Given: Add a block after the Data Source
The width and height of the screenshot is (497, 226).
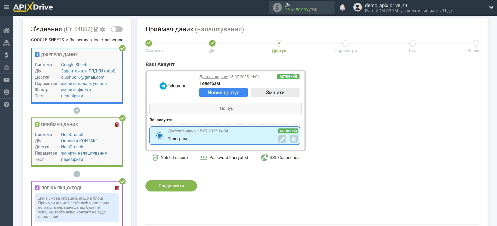Looking at the screenshot, I should [77, 110].
